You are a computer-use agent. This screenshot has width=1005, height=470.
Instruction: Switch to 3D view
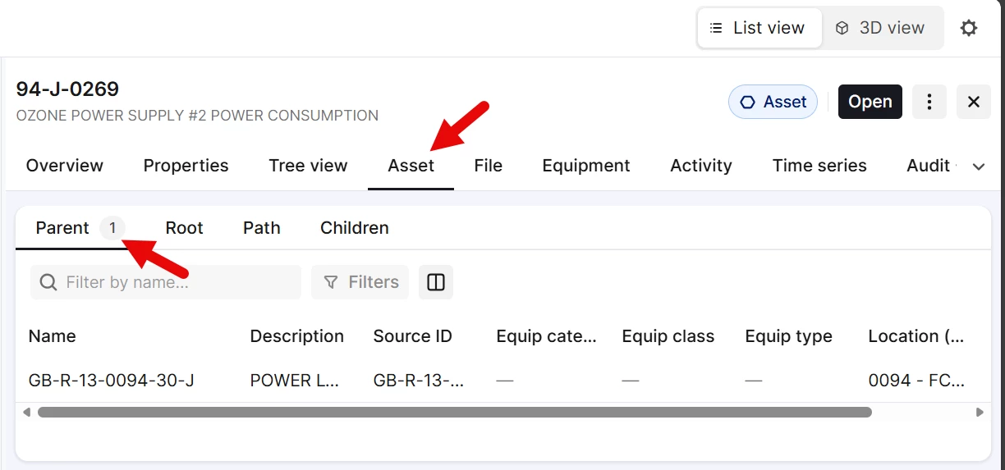coord(882,28)
